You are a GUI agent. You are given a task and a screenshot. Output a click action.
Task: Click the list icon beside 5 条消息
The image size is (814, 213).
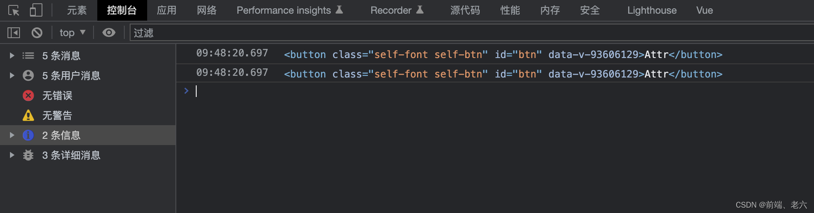[x=28, y=56]
